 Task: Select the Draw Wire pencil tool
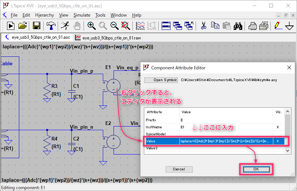pyautogui.click(x=278, y=26)
